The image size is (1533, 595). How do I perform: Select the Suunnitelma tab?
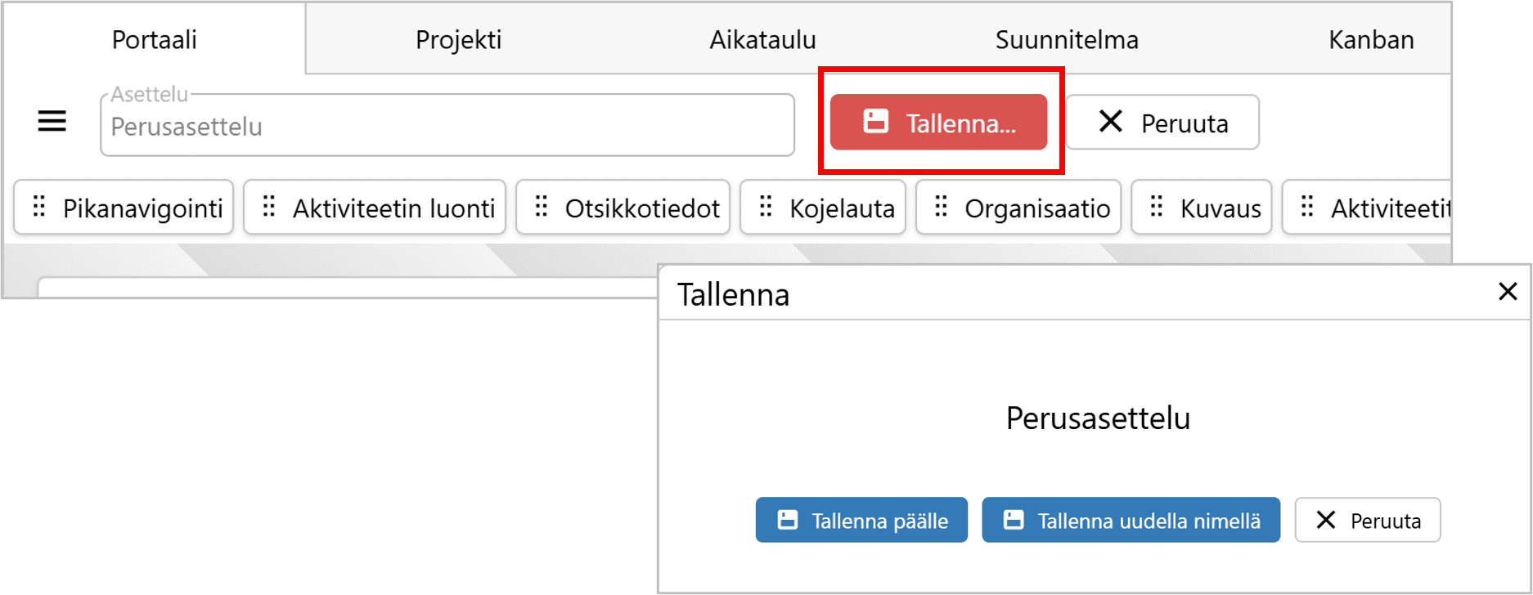(1067, 39)
